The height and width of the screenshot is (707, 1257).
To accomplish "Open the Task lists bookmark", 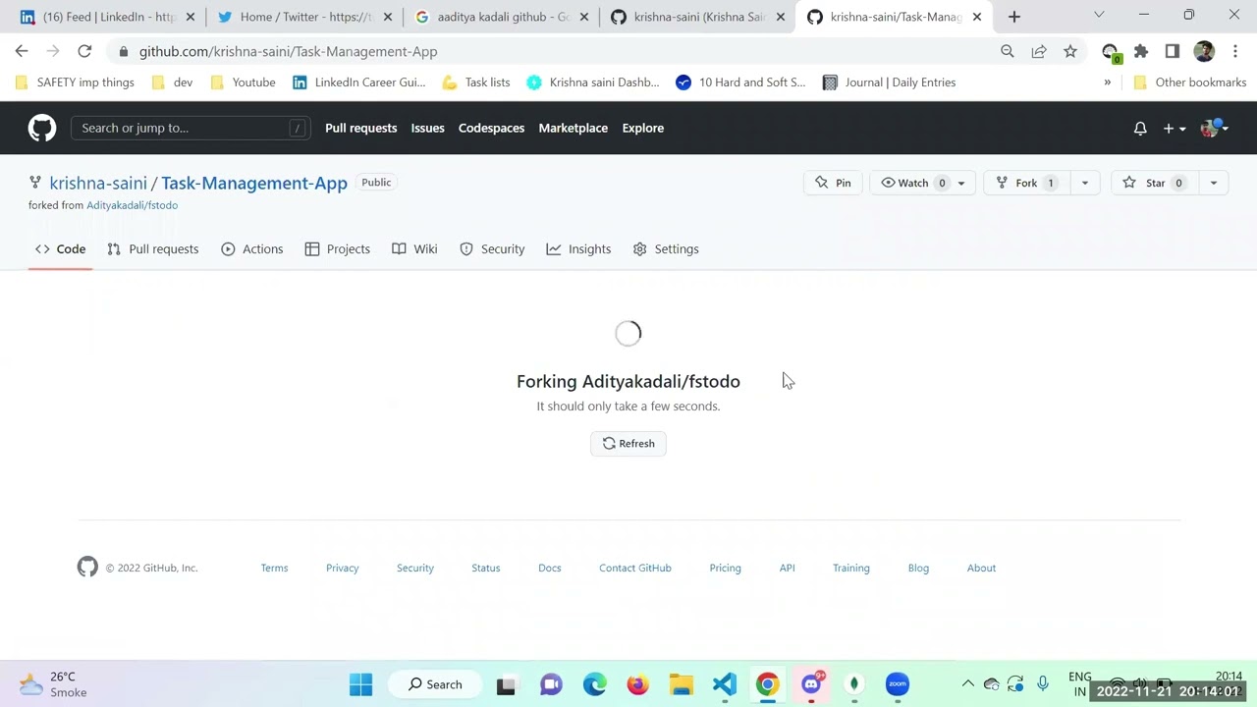I will pyautogui.click(x=476, y=82).
